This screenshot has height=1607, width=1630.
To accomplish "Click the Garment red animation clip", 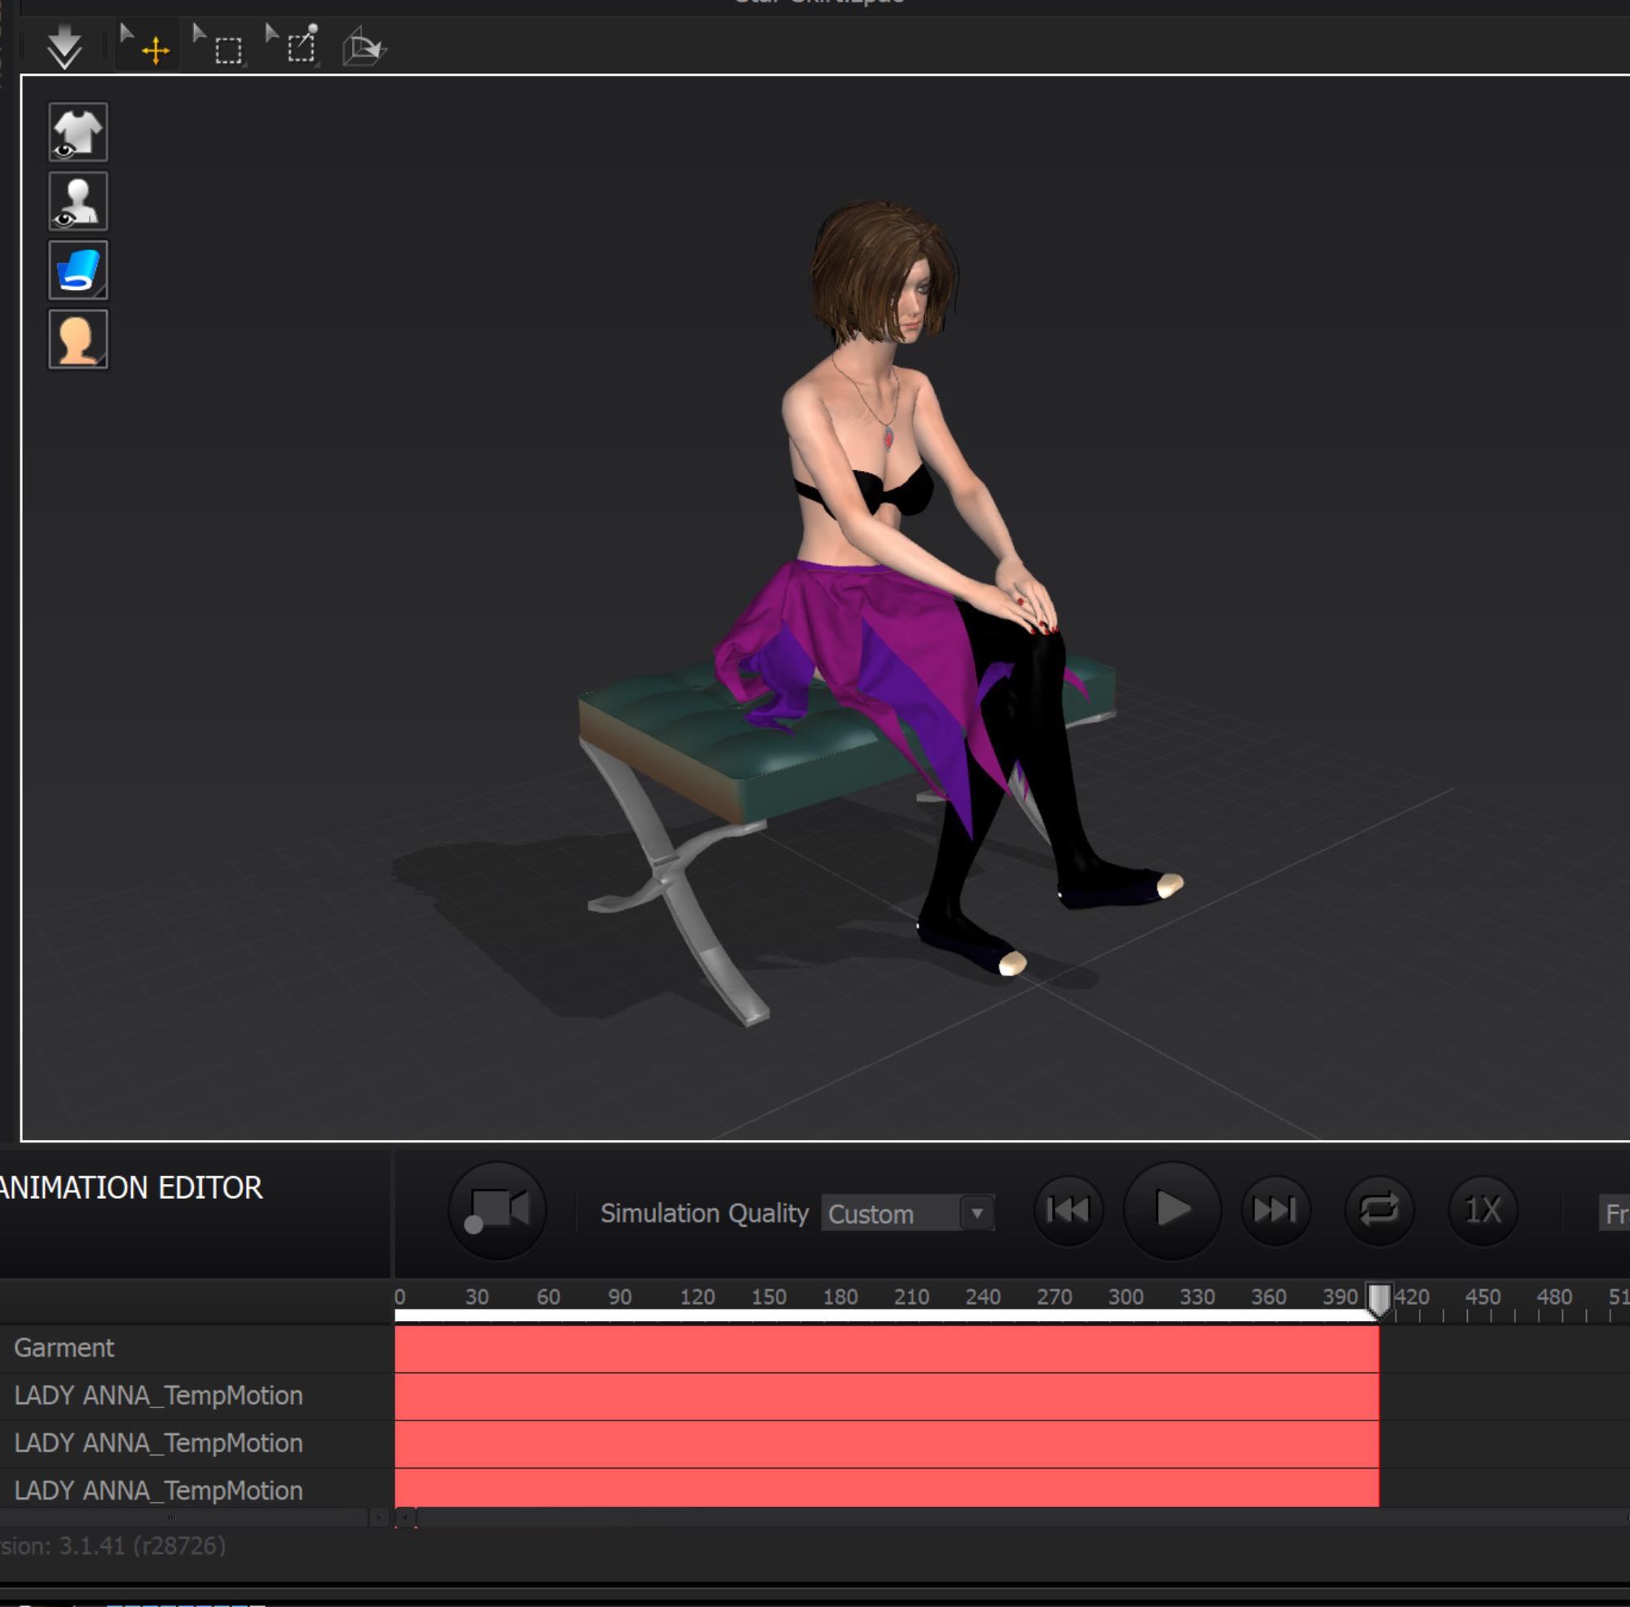I will pos(887,1348).
